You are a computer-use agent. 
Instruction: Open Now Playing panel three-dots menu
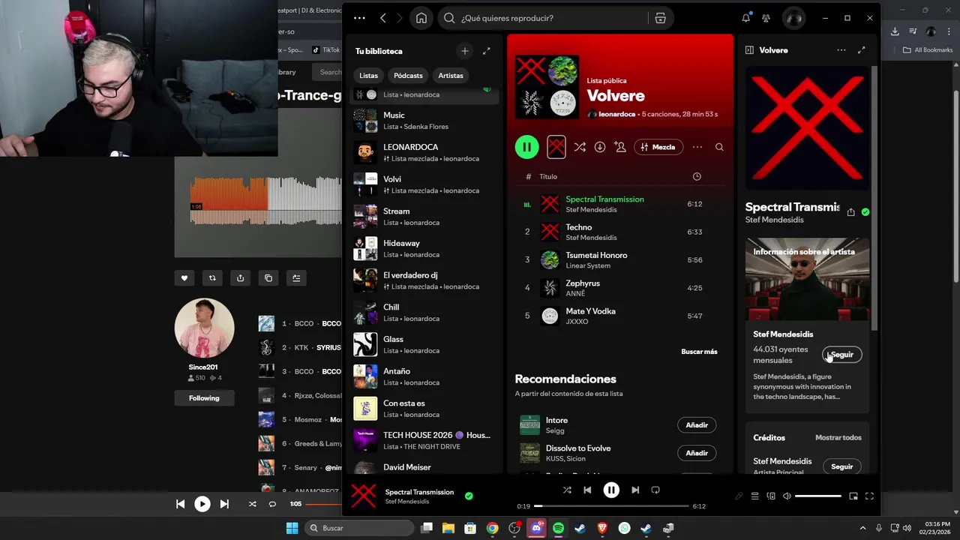(841, 50)
